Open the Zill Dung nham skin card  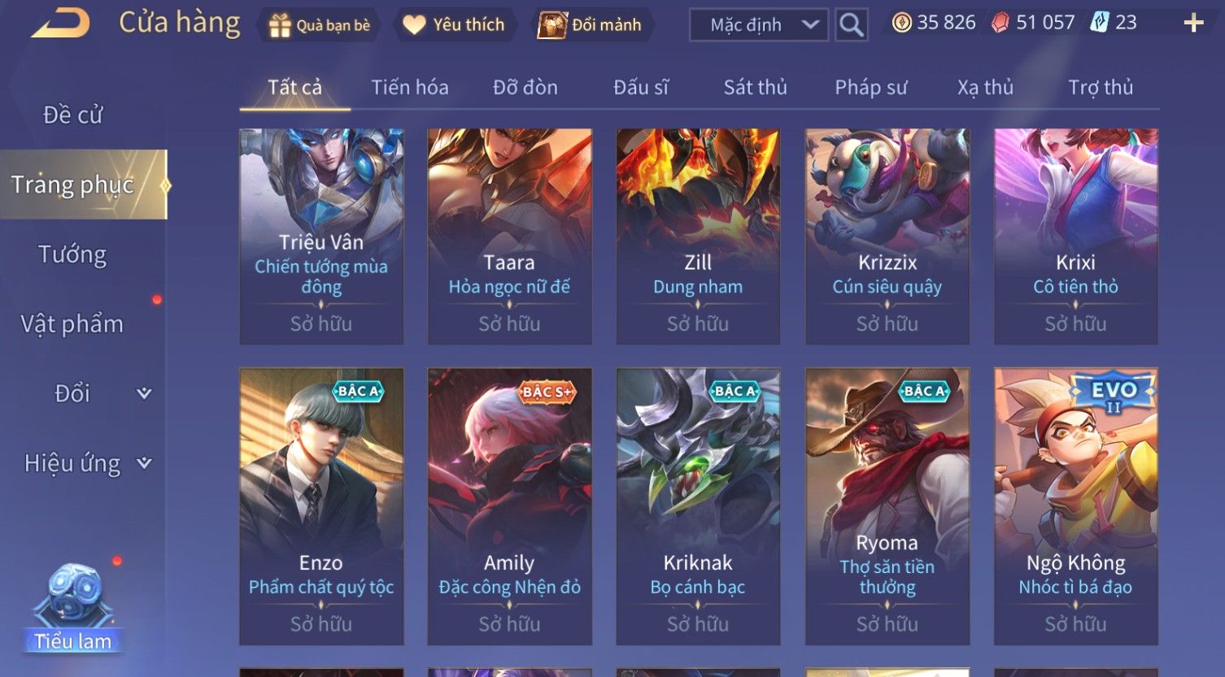(x=698, y=237)
